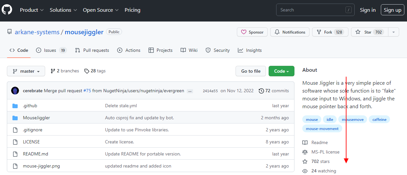Open the Open Source dropdown menu
Image resolution: width=407 pixels, height=175 pixels.
[101, 10]
